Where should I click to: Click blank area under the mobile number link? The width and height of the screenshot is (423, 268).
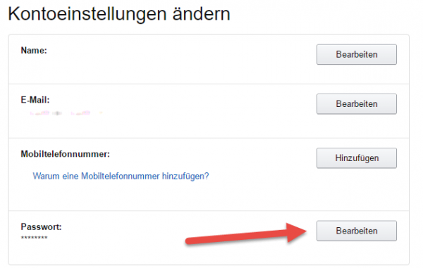(121, 196)
